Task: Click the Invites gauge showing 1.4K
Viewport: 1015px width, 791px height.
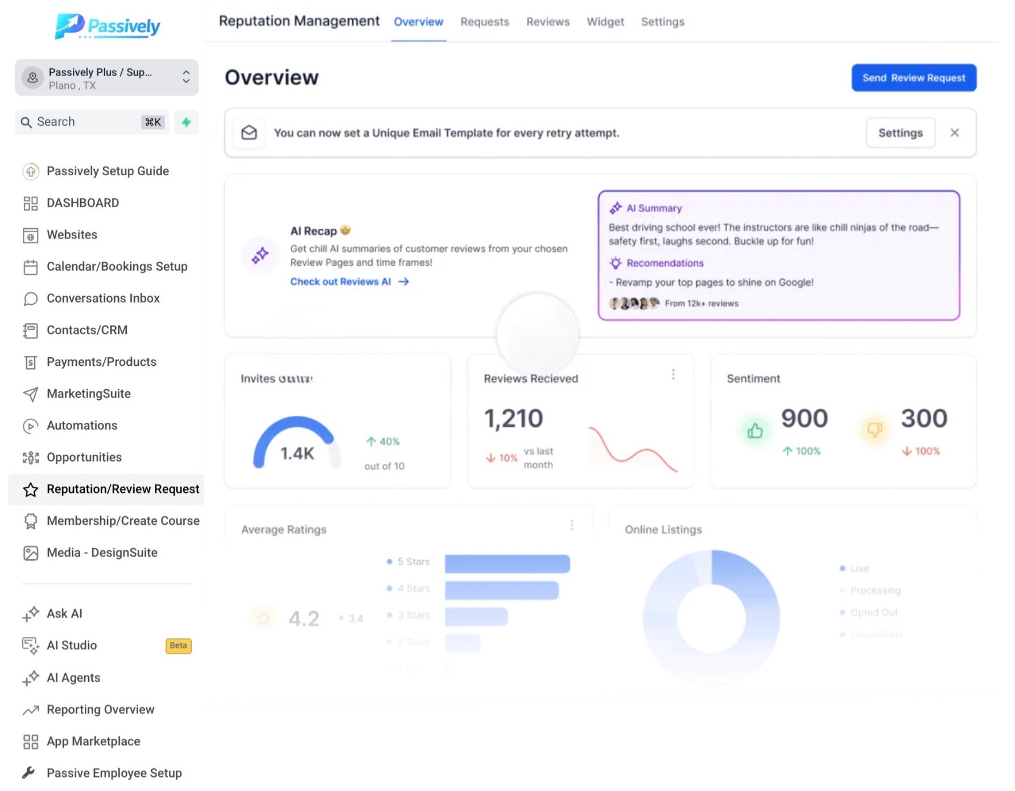Action: point(296,443)
